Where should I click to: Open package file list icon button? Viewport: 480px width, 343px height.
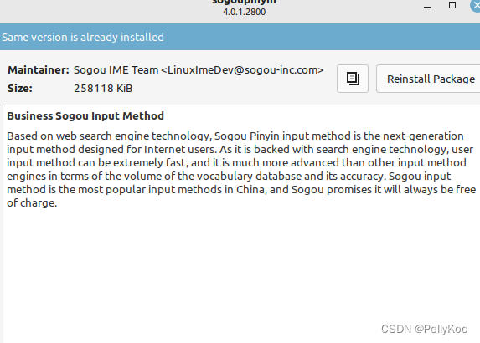(x=353, y=79)
